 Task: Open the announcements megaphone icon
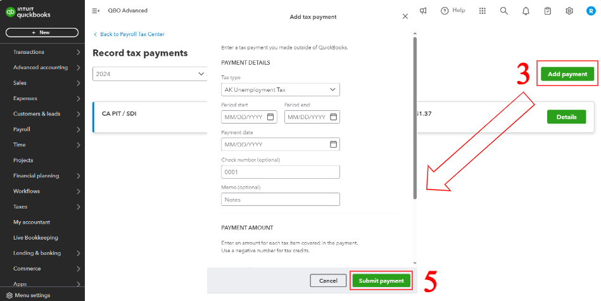[x=423, y=11]
